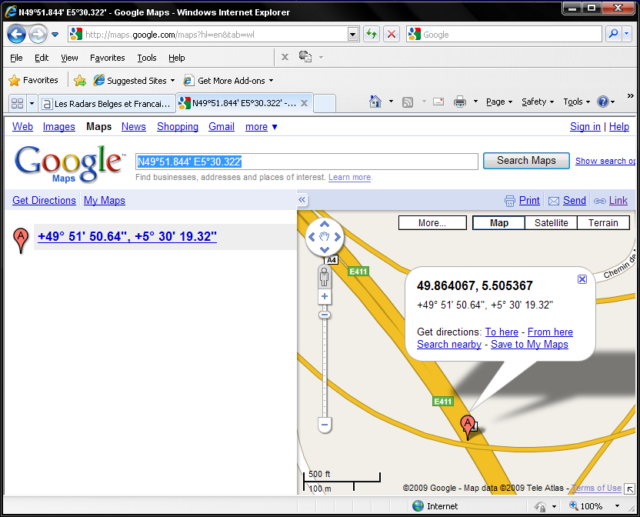
Task: Close the map info balloon
Action: pyautogui.click(x=582, y=279)
